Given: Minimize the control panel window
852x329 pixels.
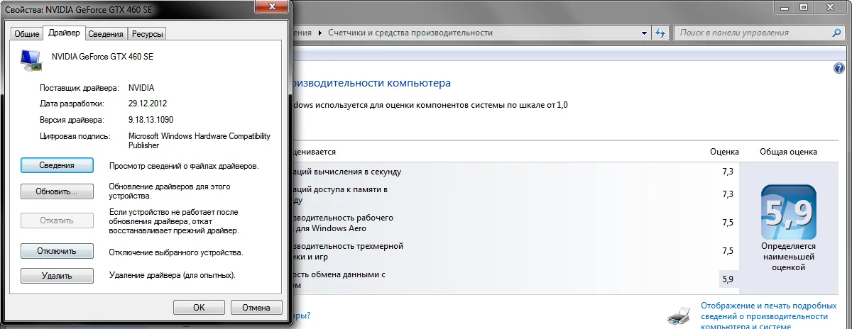Looking at the screenshot, I should click(x=783, y=7).
